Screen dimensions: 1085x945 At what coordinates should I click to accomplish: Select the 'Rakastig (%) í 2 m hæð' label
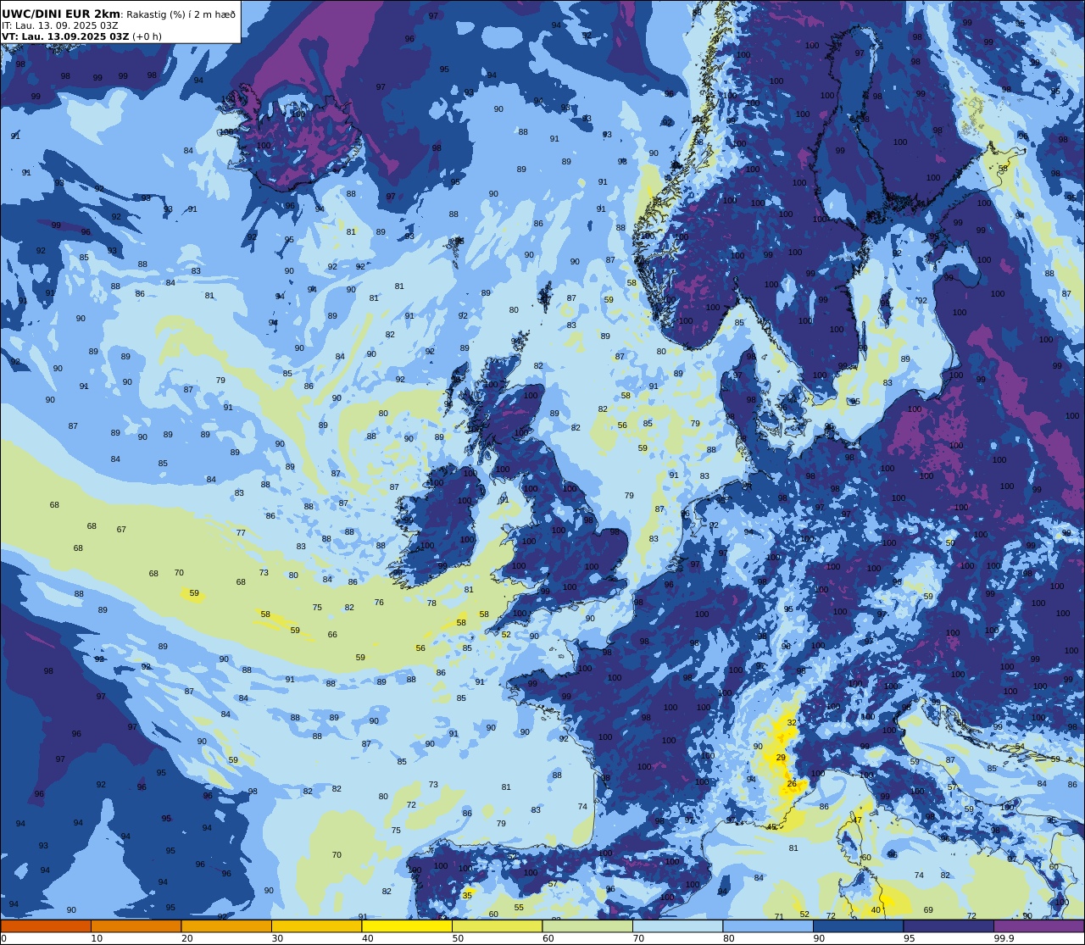coord(181,14)
